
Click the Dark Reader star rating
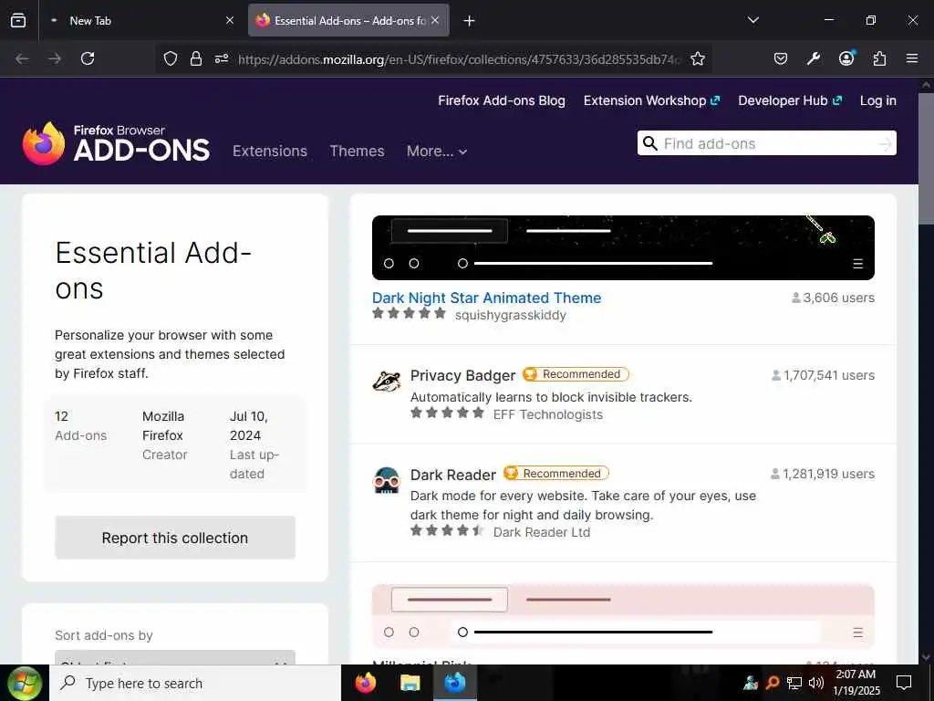point(447,530)
